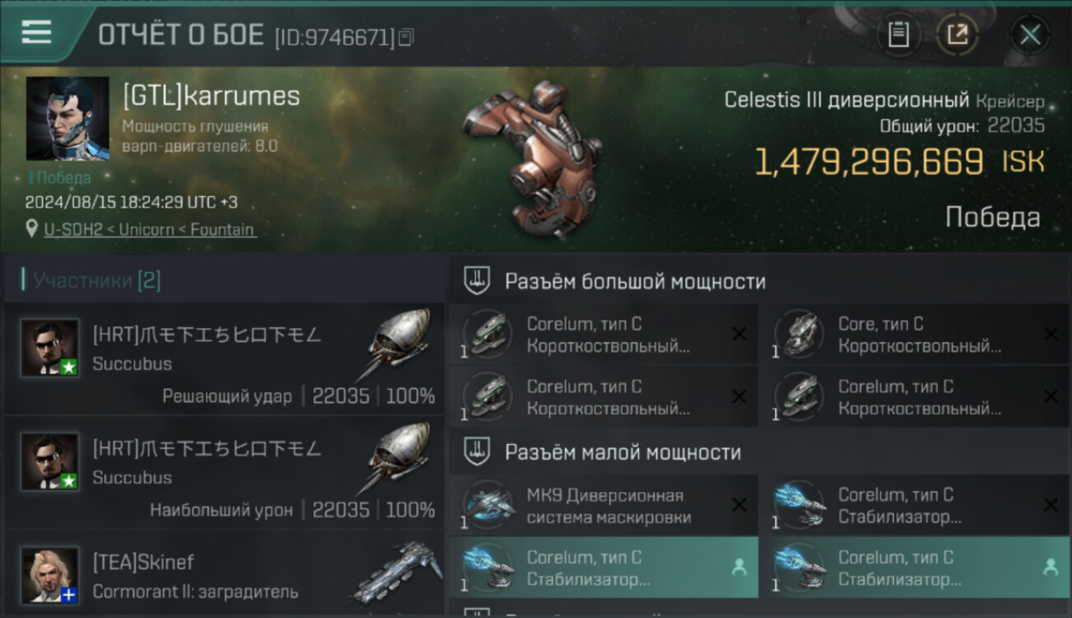Open U-SOH2 < Unicorn < Fountain location link

(x=150, y=229)
